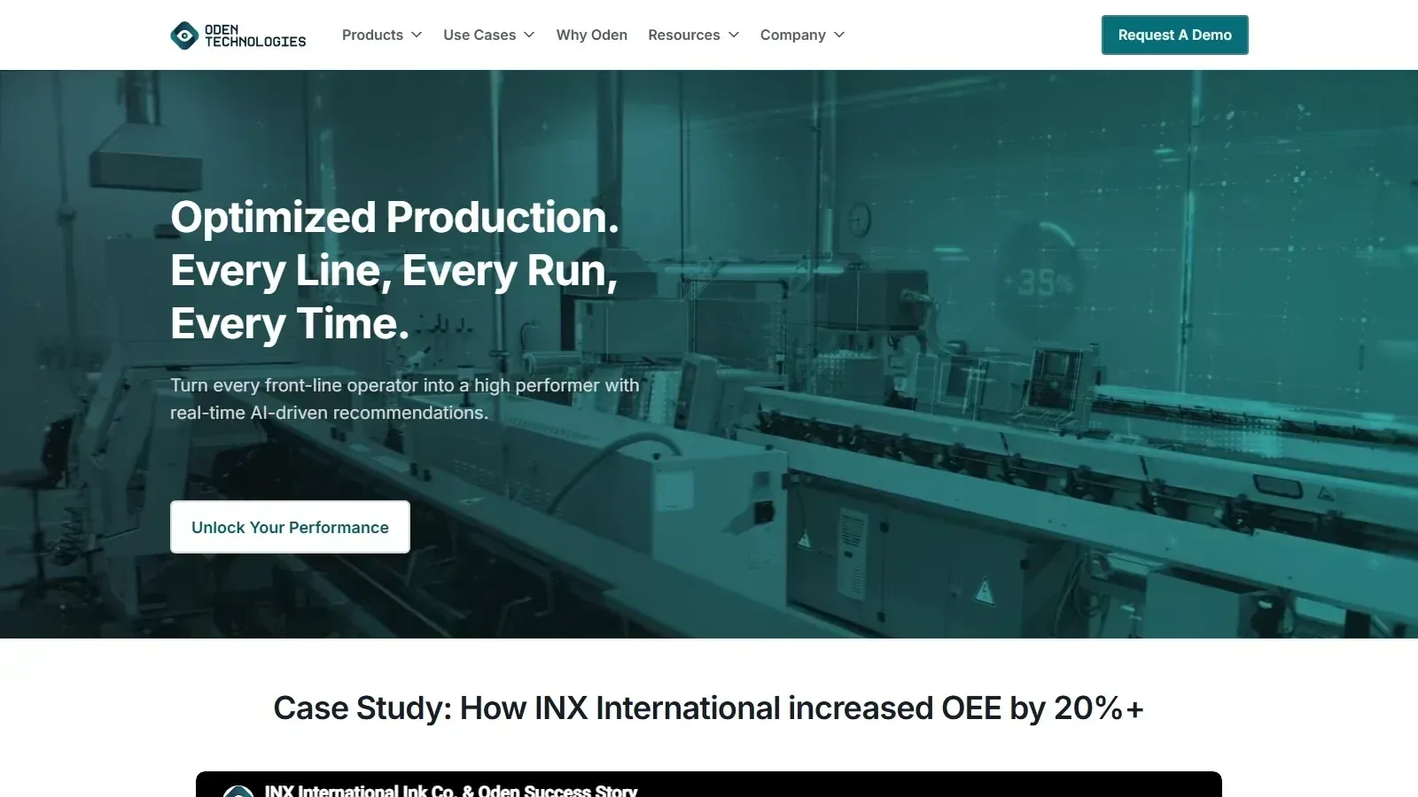Click Unlock Your Performance button
The width and height of the screenshot is (1418, 797).
pyautogui.click(x=290, y=527)
